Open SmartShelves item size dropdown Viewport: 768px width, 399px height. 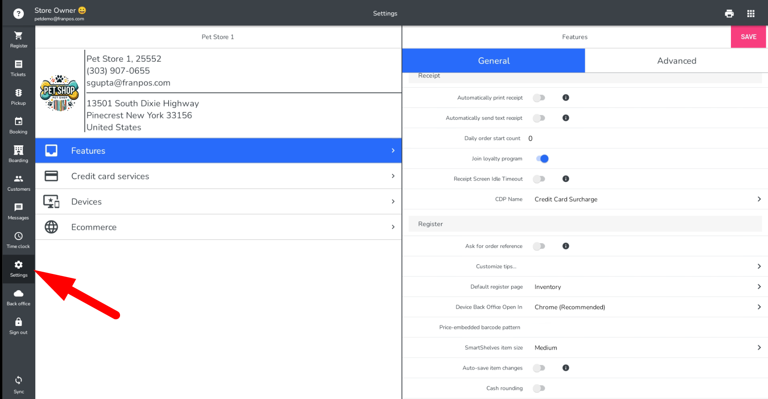pos(646,347)
